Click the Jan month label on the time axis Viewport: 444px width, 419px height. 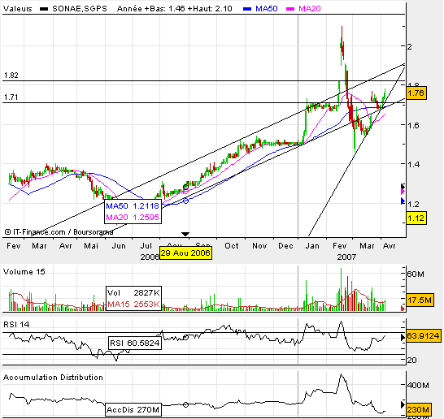coord(312,246)
